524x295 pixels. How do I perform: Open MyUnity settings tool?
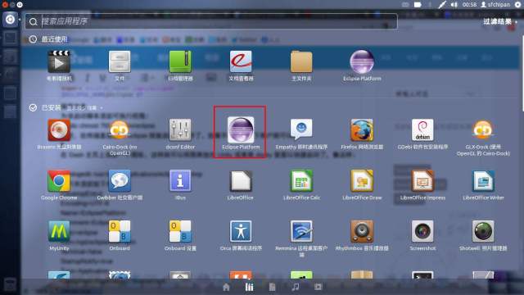59,235
